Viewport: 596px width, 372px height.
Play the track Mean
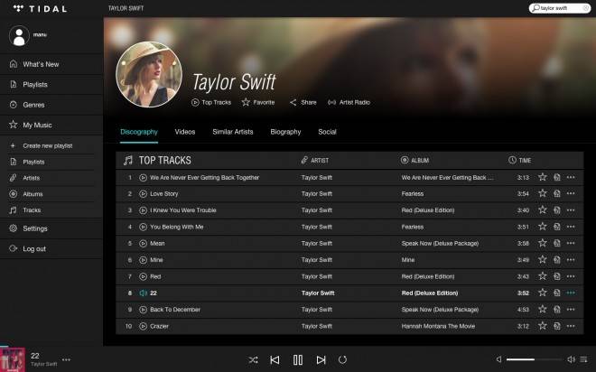(x=143, y=244)
